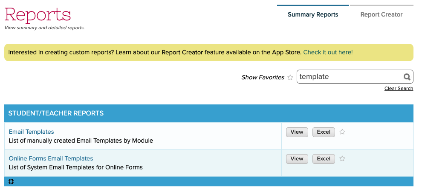
Task: Click the search magnifier icon
Action: pyautogui.click(x=407, y=77)
